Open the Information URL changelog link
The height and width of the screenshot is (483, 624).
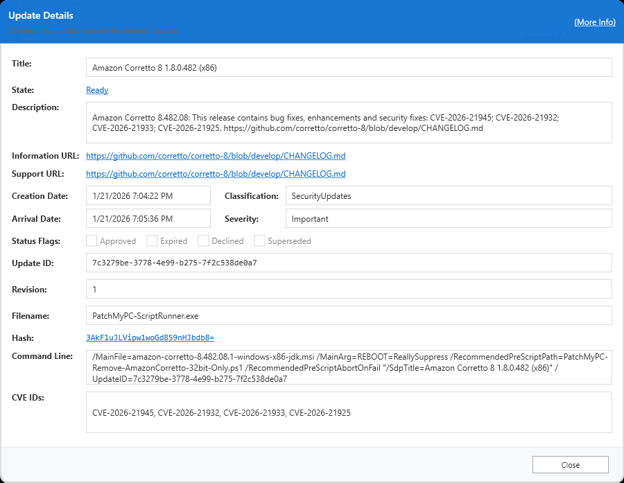pos(216,156)
